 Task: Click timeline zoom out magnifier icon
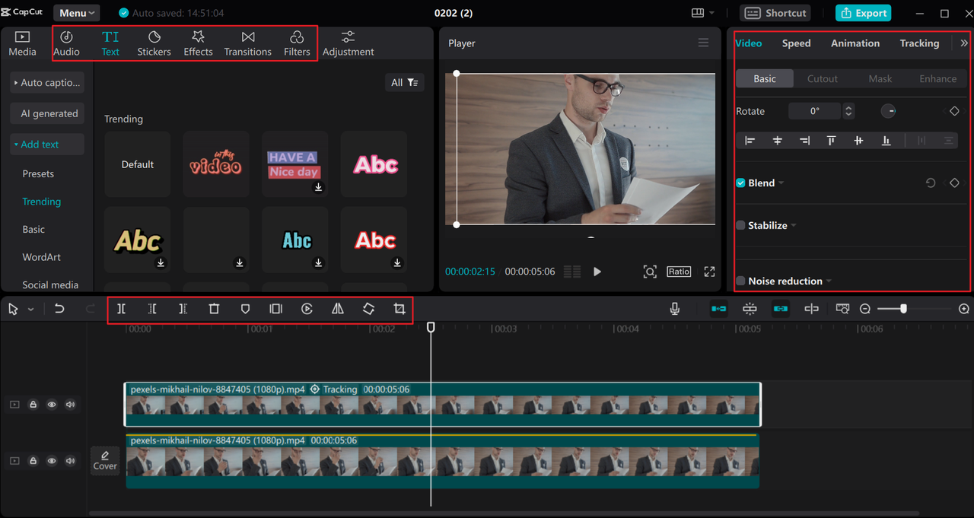pyautogui.click(x=865, y=309)
